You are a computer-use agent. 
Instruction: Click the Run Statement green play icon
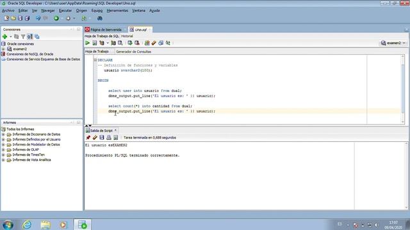tap(88, 43)
